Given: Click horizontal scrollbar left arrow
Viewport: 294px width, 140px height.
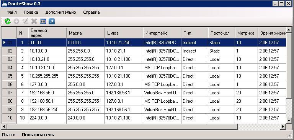Looking at the screenshot, I should click(x=5, y=126).
